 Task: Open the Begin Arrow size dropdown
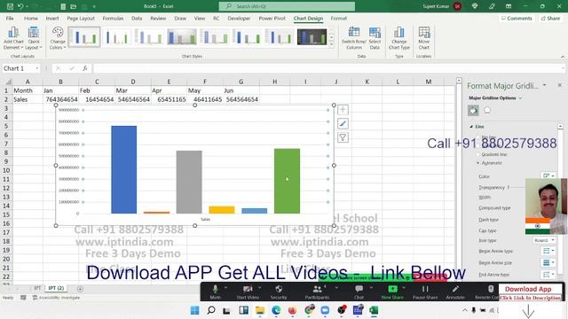coord(548,262)
